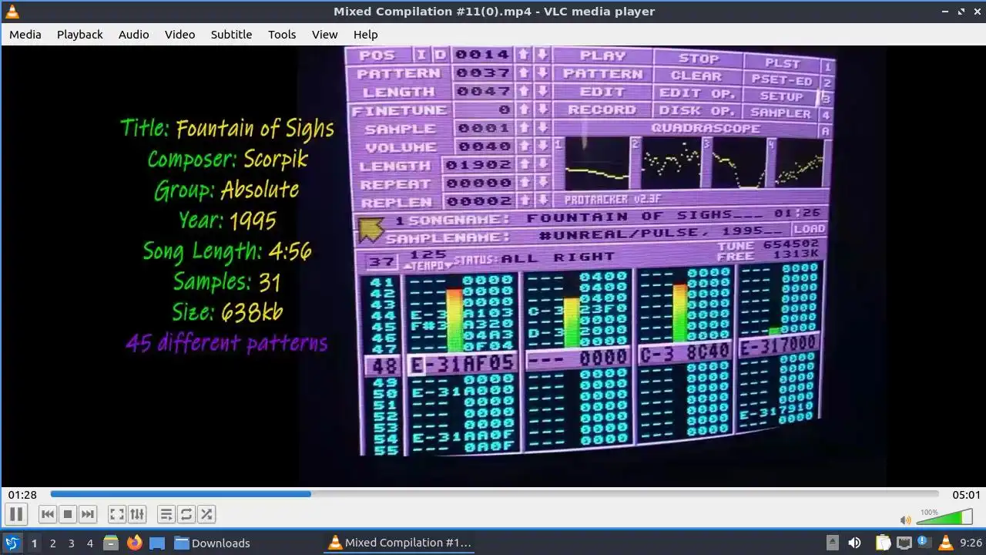Switch to workspace 3
The width and height of the screenshot is (986, 555).
[x=71, y=543]
